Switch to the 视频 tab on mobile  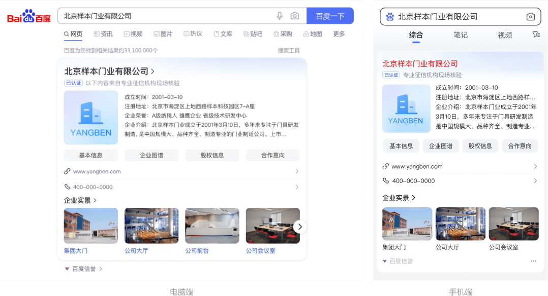tap(505, 35)
